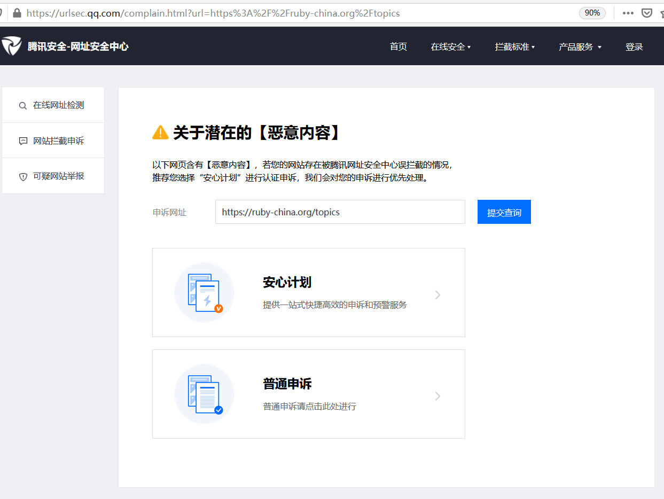This screenshot has height=499, width=664.
Task: Expand the 在线安全 dropdown menu
Action: [x=451, y=47]
